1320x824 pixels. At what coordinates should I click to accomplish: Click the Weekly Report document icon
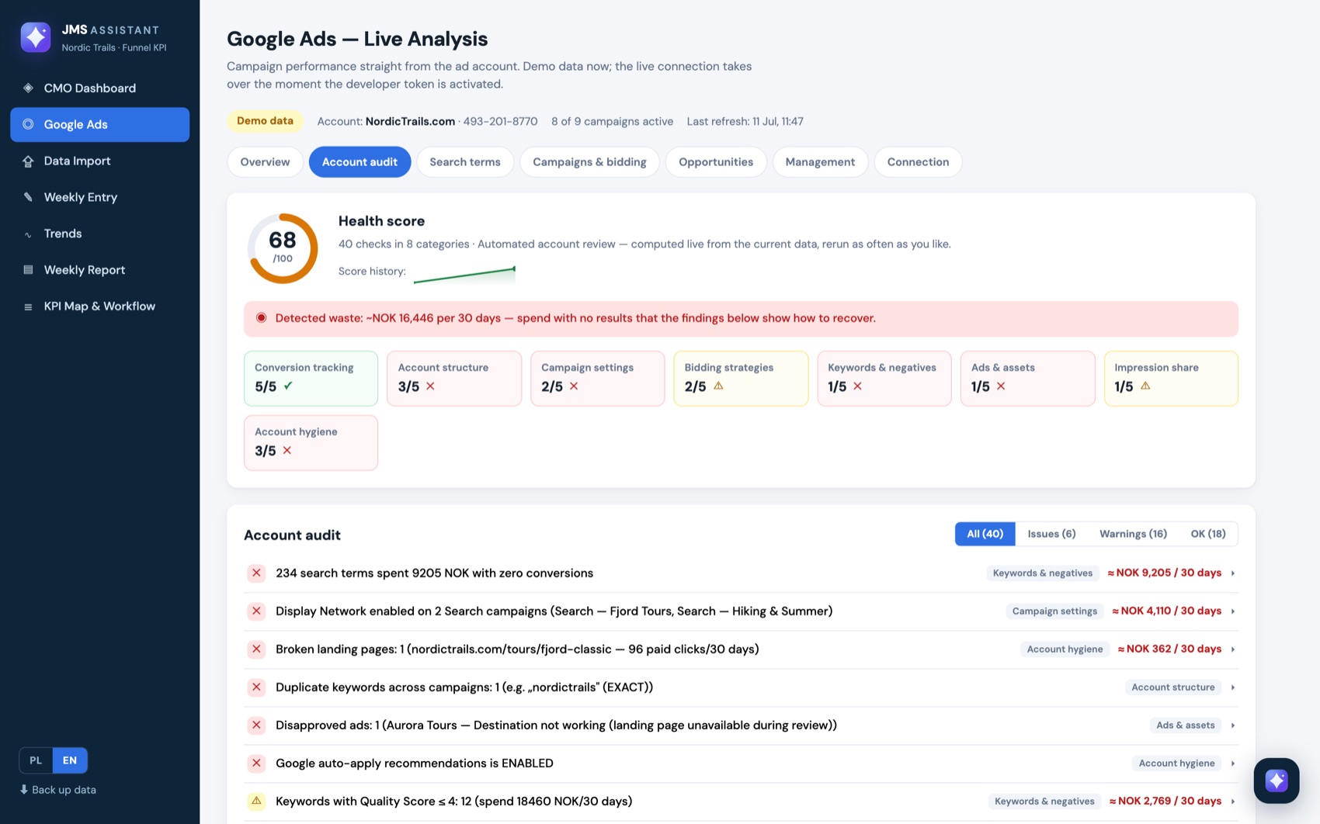(x=28, y=270)
